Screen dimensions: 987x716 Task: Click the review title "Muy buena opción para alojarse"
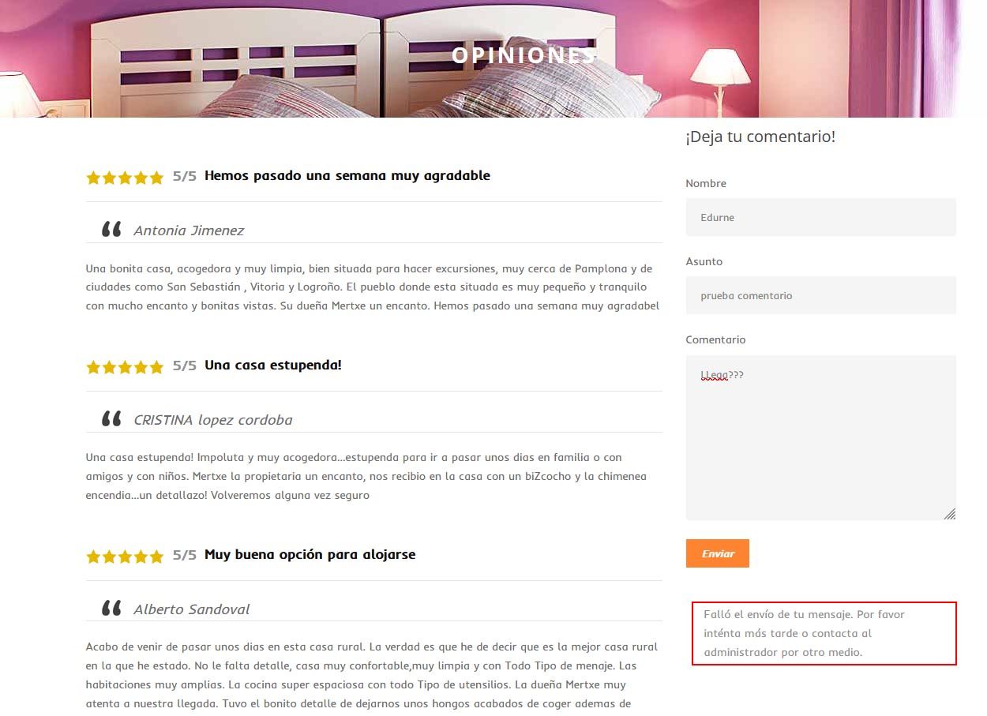310,554
